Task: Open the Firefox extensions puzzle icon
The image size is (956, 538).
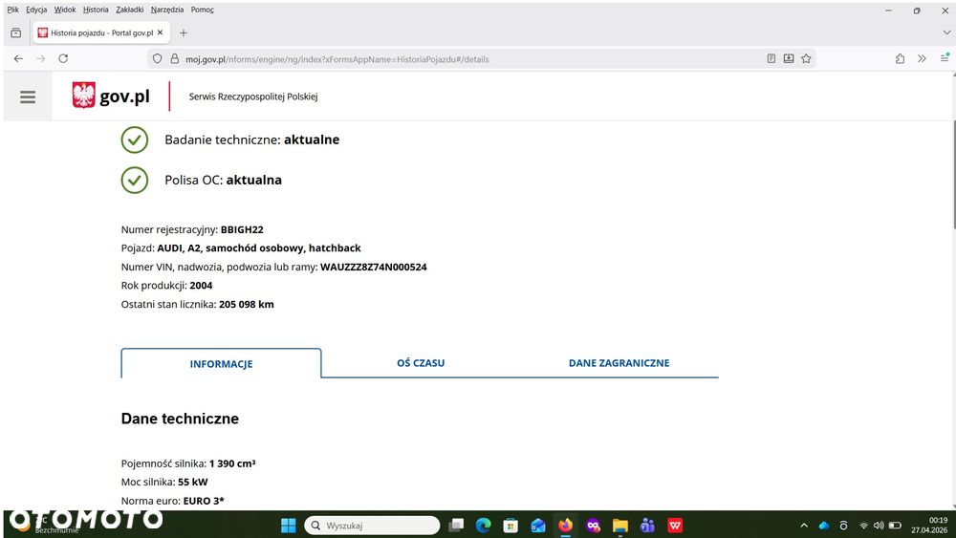Action: (900, 58)
